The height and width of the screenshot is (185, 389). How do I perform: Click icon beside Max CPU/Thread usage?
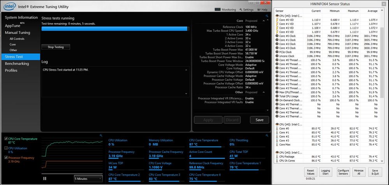pos(277,92)
